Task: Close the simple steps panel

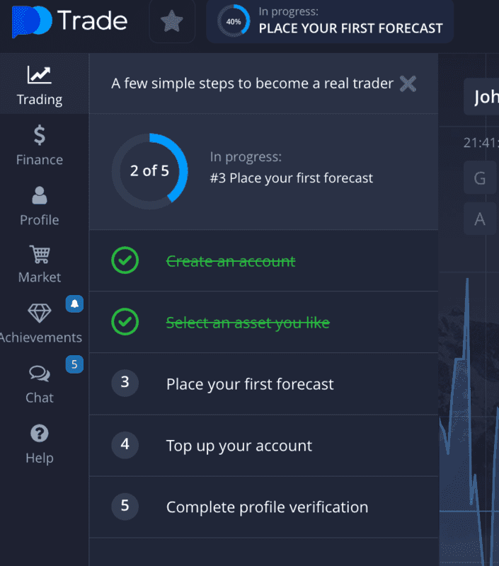Action: pyautogui.click(x=408, y=83)
